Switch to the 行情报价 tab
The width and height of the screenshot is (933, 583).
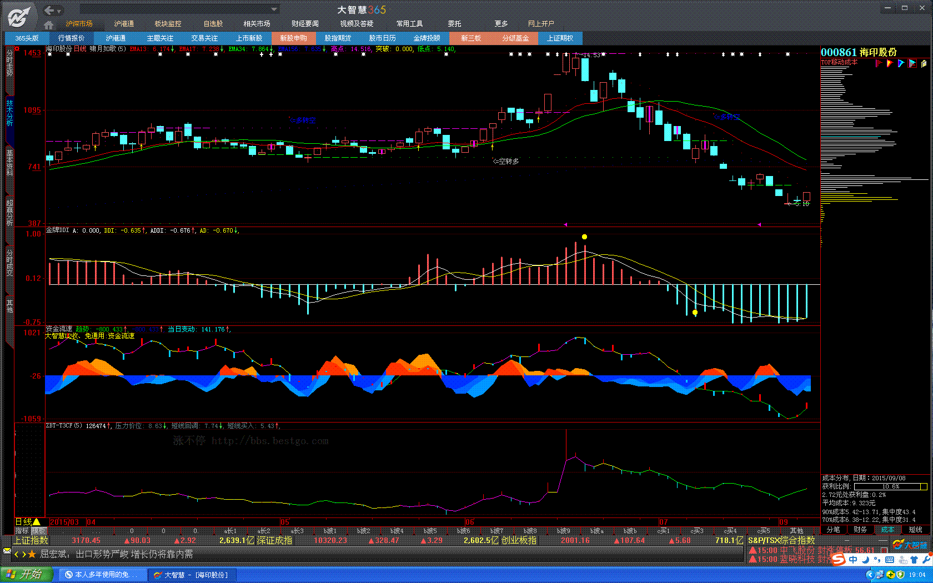coord(71,38)
